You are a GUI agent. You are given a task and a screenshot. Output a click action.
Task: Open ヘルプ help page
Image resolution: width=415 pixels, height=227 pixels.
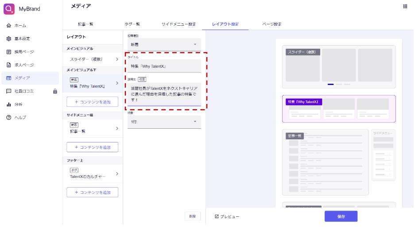(x=20, y=117)
